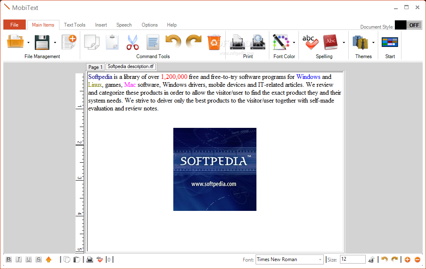426x269 pixels.
Task: Click the font Size input field
Action: pos(353,259)
